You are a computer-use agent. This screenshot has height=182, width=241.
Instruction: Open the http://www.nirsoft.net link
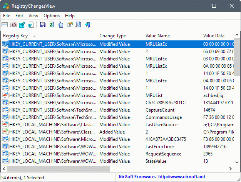click(x=182, y=177)
